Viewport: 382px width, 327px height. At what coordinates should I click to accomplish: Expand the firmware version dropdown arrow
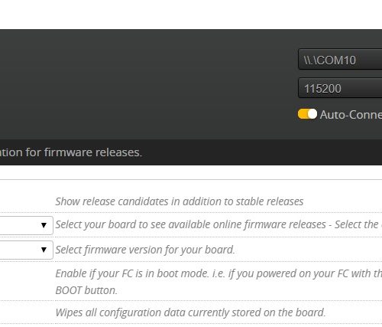click(x=44, y=250)
